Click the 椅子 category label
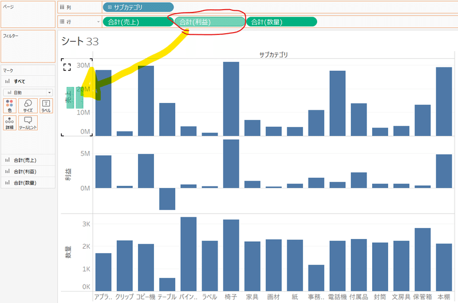Viewport: 458px width, 303px height. point(231,297)
